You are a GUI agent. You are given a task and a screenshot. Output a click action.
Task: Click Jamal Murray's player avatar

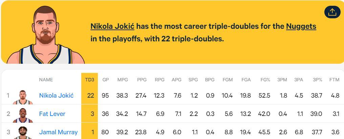pyautogui.click(x=23, y=133)
